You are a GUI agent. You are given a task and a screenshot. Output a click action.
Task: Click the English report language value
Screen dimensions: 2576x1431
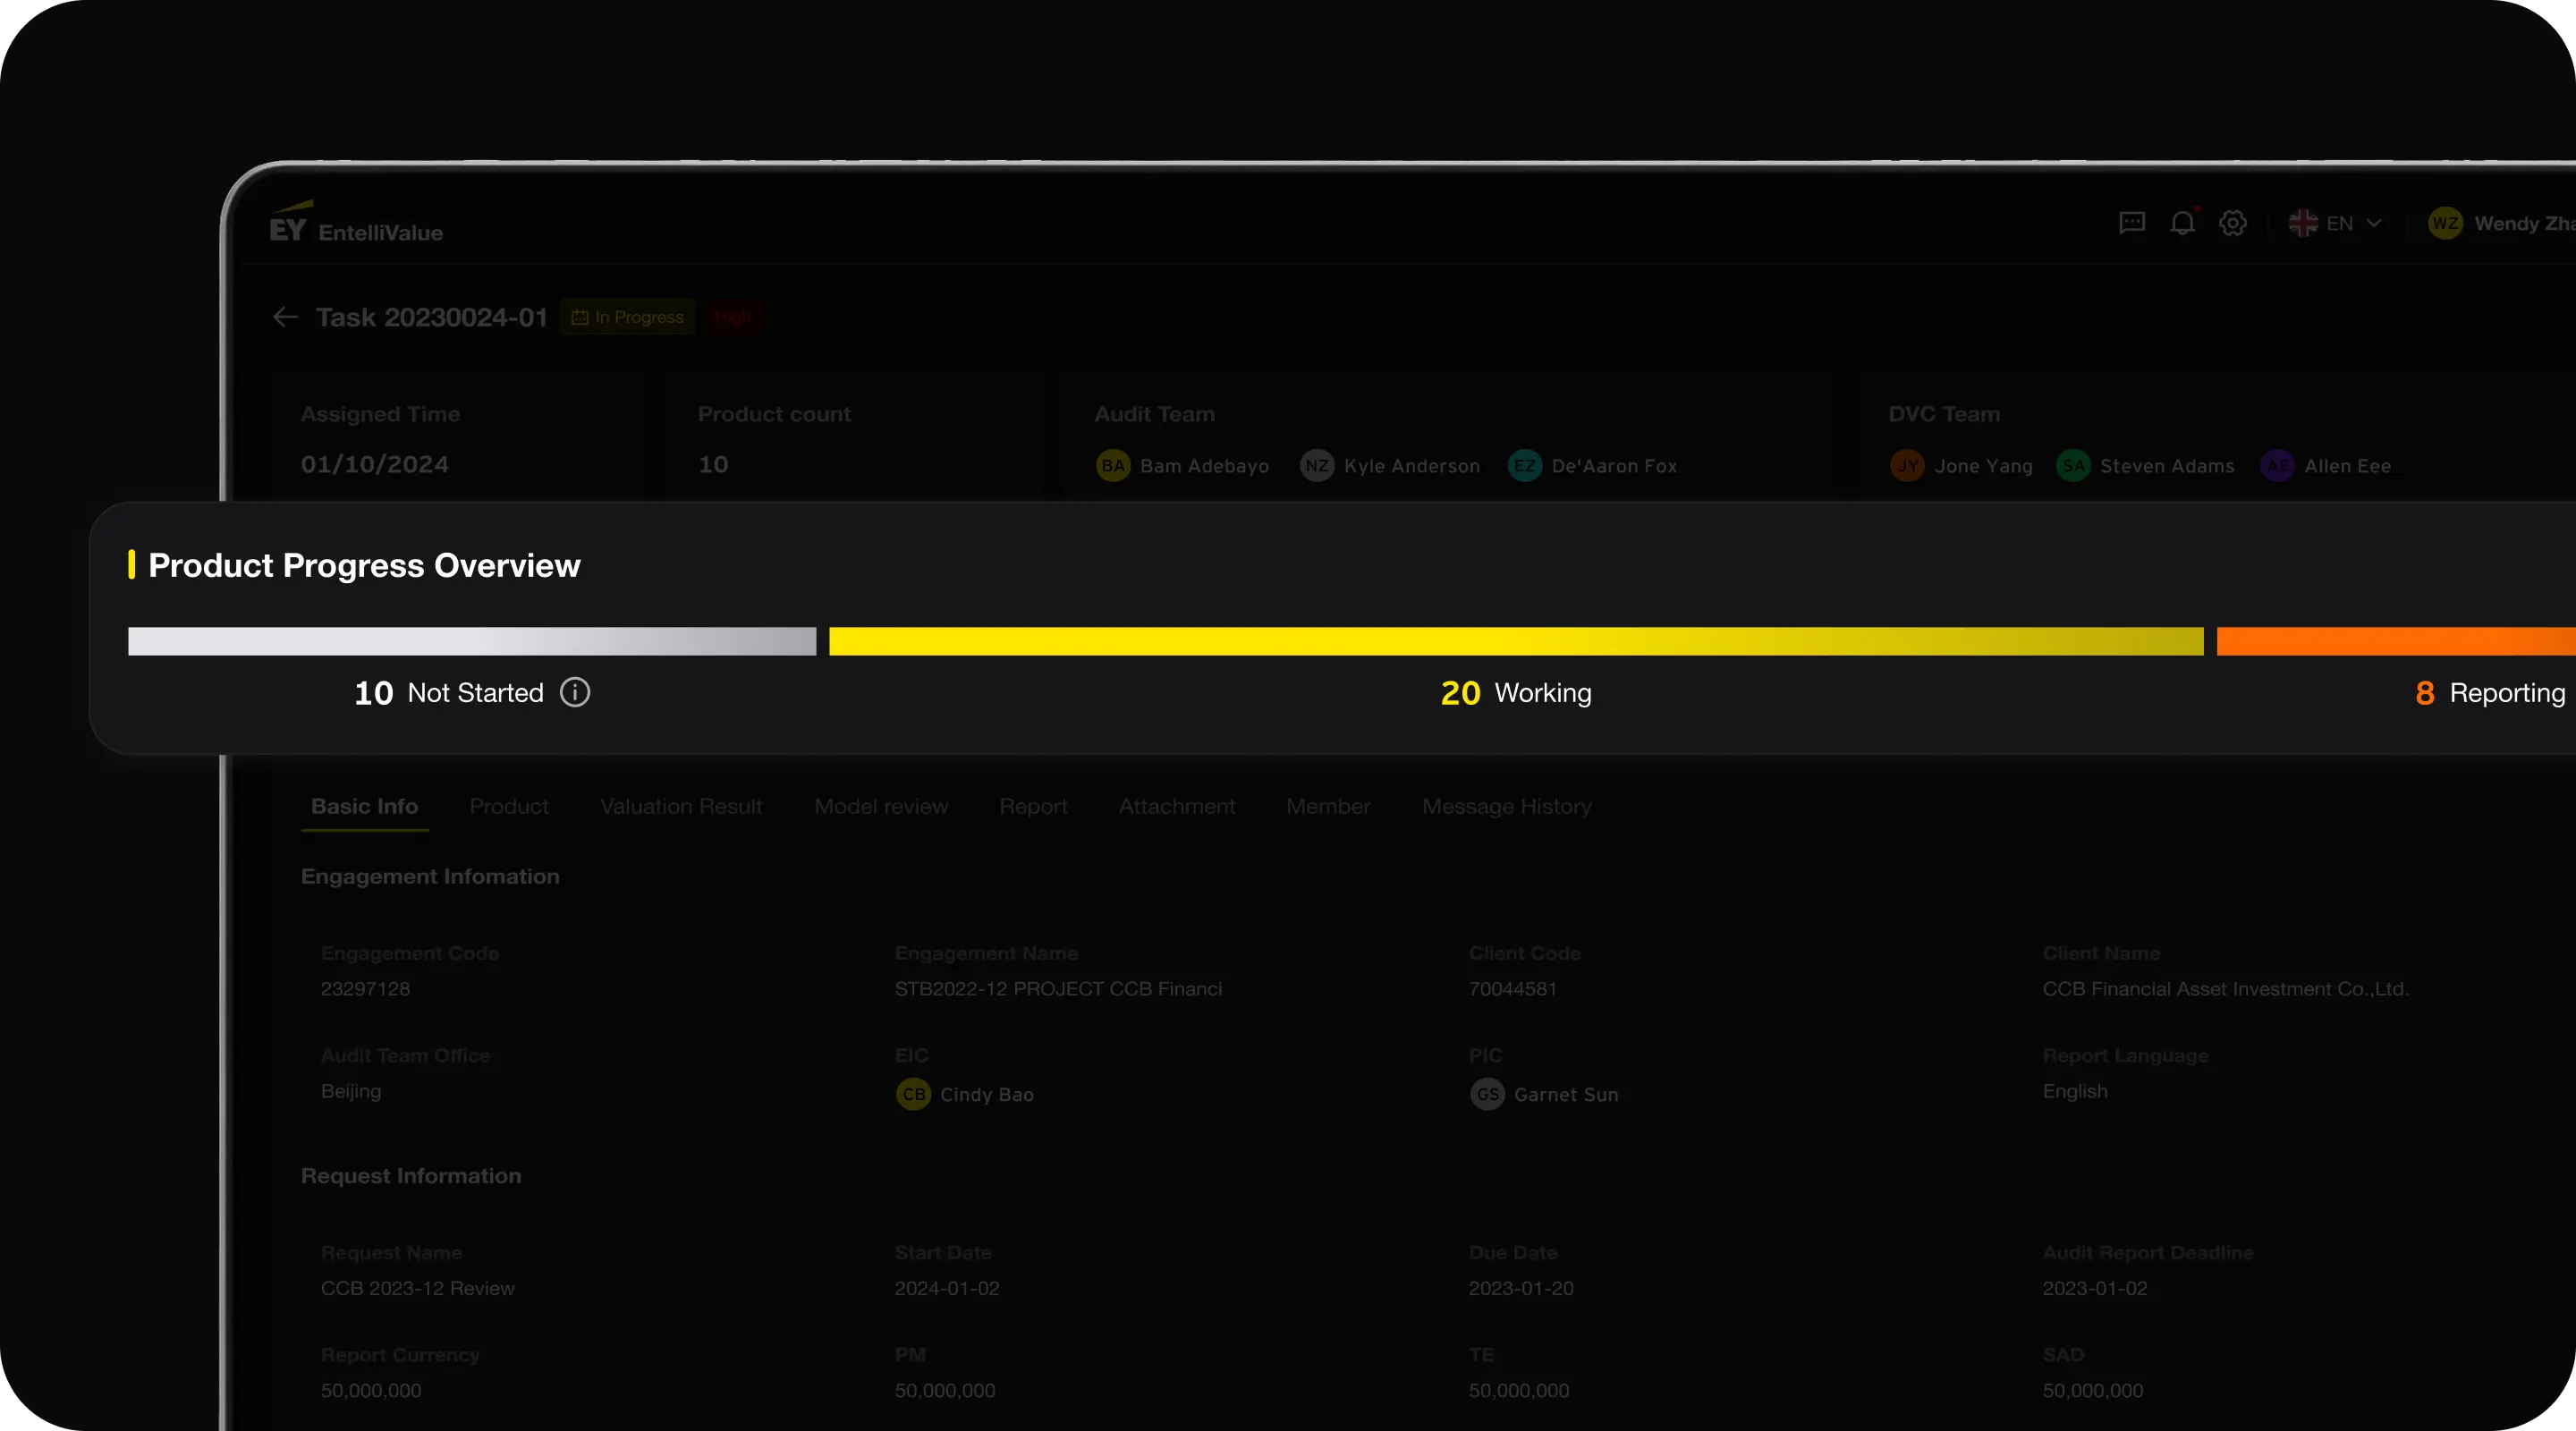coord(2075,1091)
